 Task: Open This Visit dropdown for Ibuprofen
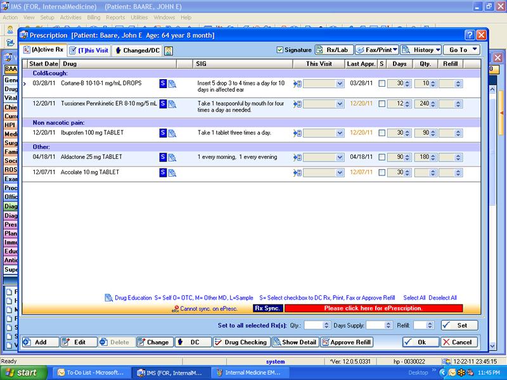point(340,133)
